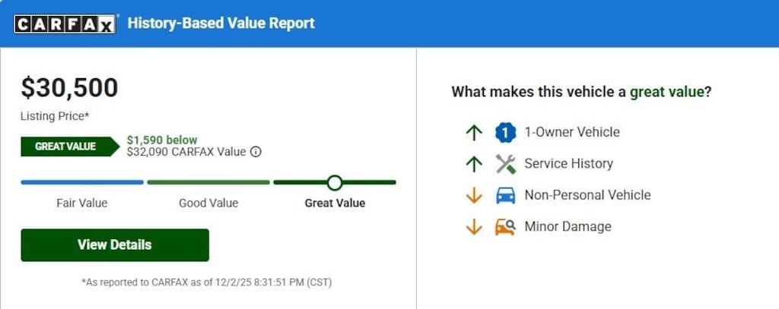The width and height of the screenshot is (779, 309).
Task: Click the blue car Non-Personal Vehicle icon
Action: point(505,195)
